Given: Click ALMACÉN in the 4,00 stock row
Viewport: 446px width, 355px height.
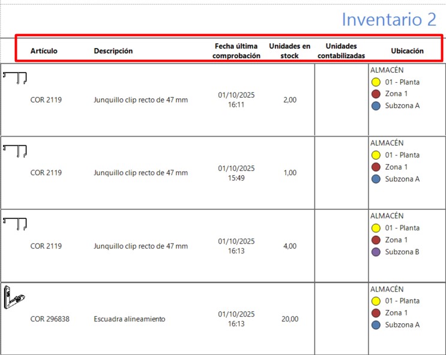Looking at the screenshot, I should tap(387, 216).
